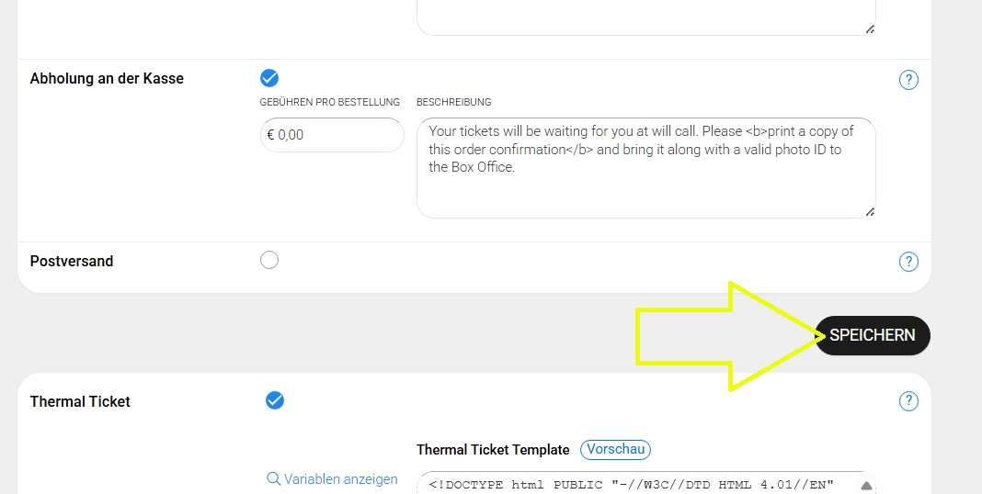982x494 pixels.
Task: Click the Thermal Ticket section label
Action: coord(80,402)
